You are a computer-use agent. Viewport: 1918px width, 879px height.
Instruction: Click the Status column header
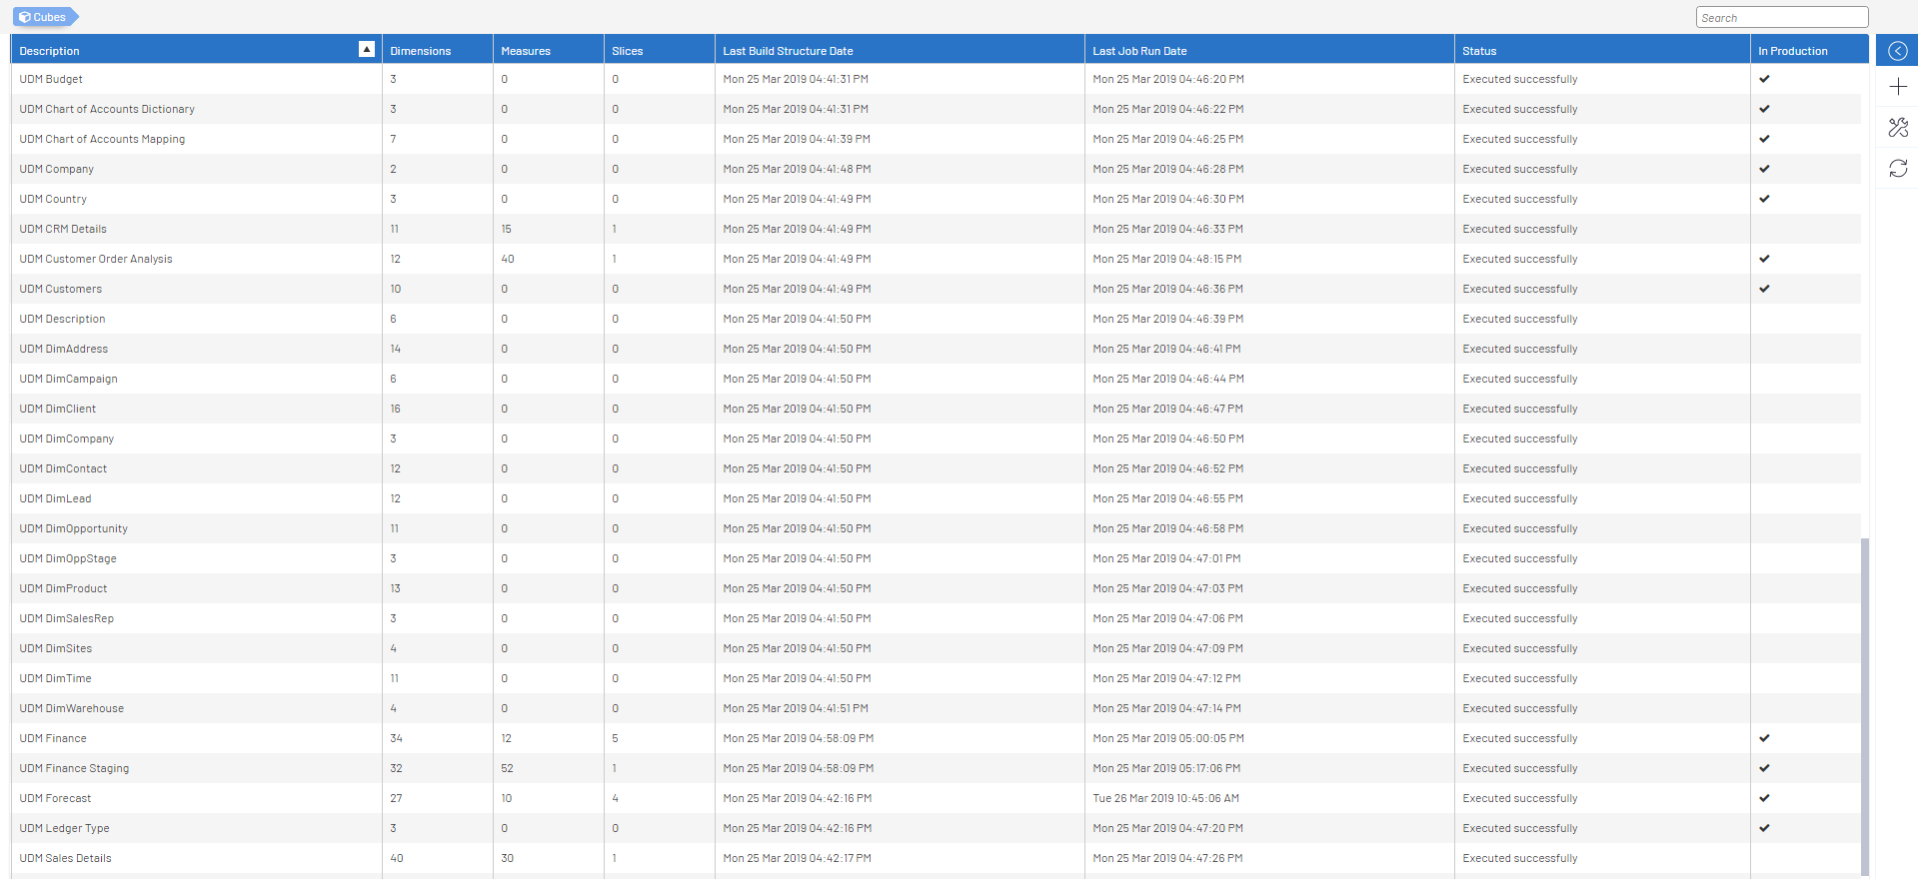click(x=1479, y=51)
